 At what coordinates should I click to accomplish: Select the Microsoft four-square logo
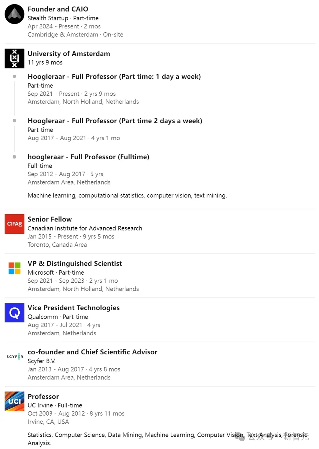[14, 268]
